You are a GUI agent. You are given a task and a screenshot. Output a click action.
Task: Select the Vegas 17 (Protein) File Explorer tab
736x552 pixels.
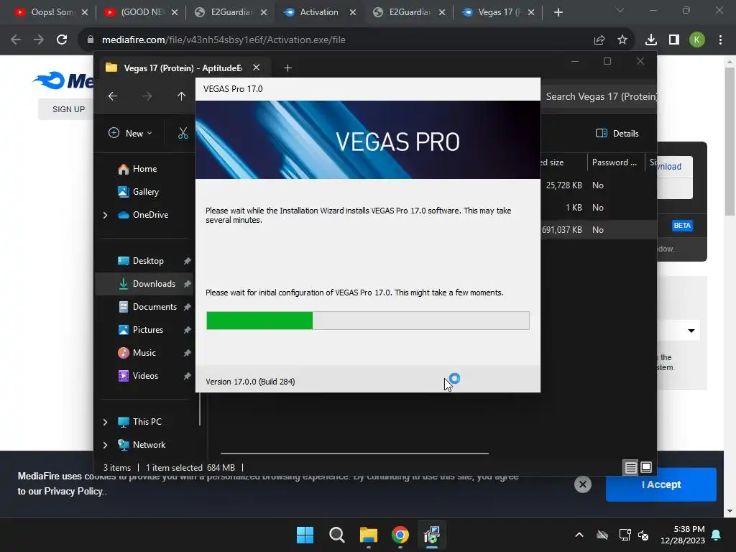click(183, 68)
